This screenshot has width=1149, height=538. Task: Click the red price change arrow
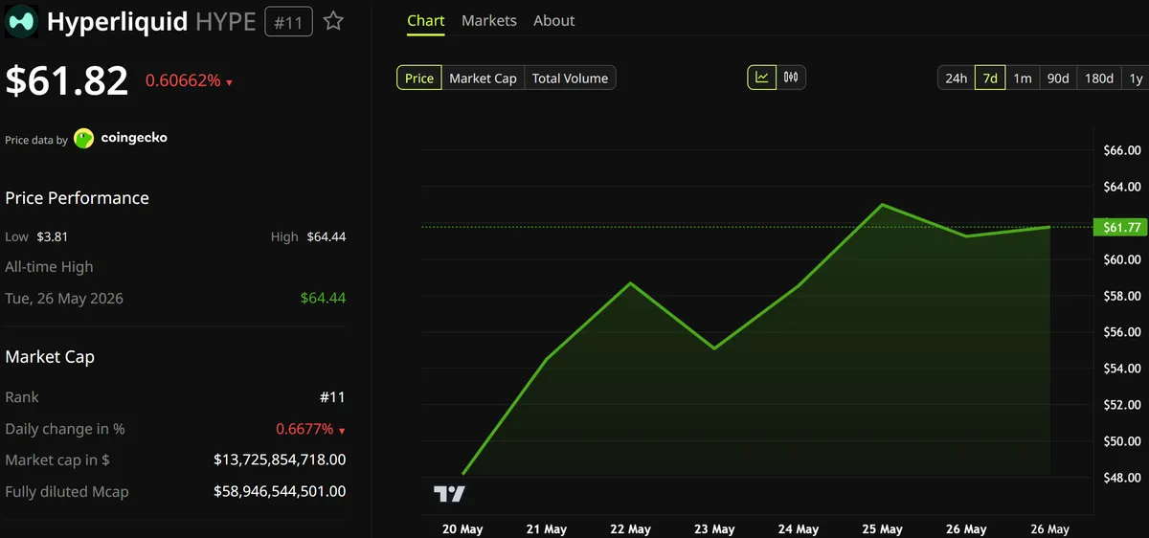click(230, 83)
